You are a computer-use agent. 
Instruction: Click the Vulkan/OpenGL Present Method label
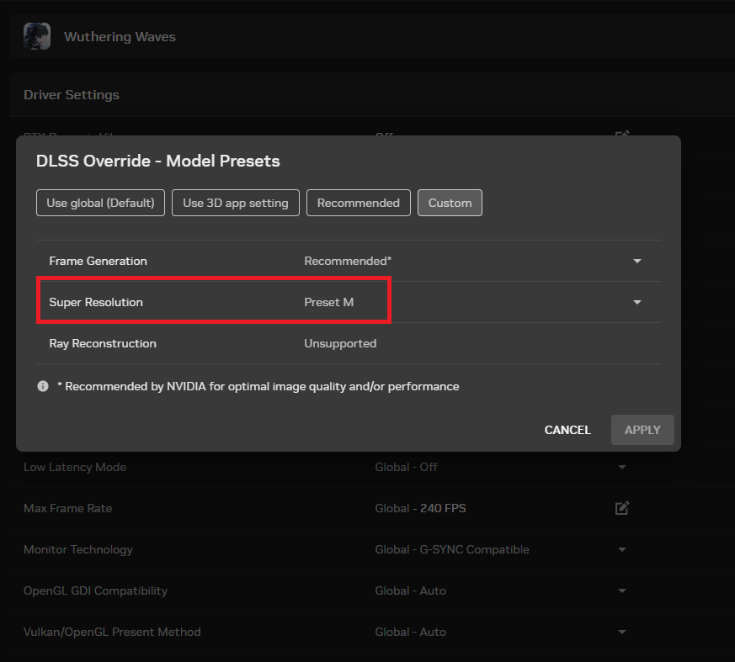coord(112,632)
